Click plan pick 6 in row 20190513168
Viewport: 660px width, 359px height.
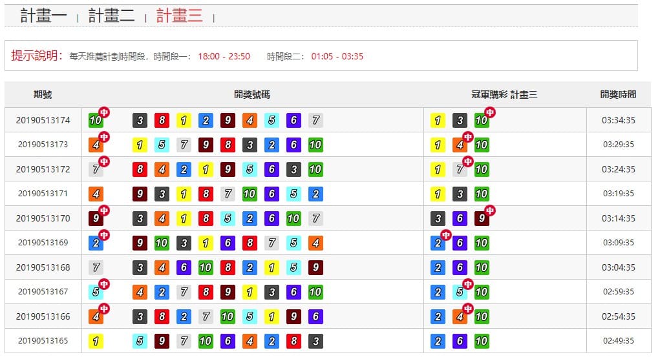pyautogui.click(x=460, y=267)
